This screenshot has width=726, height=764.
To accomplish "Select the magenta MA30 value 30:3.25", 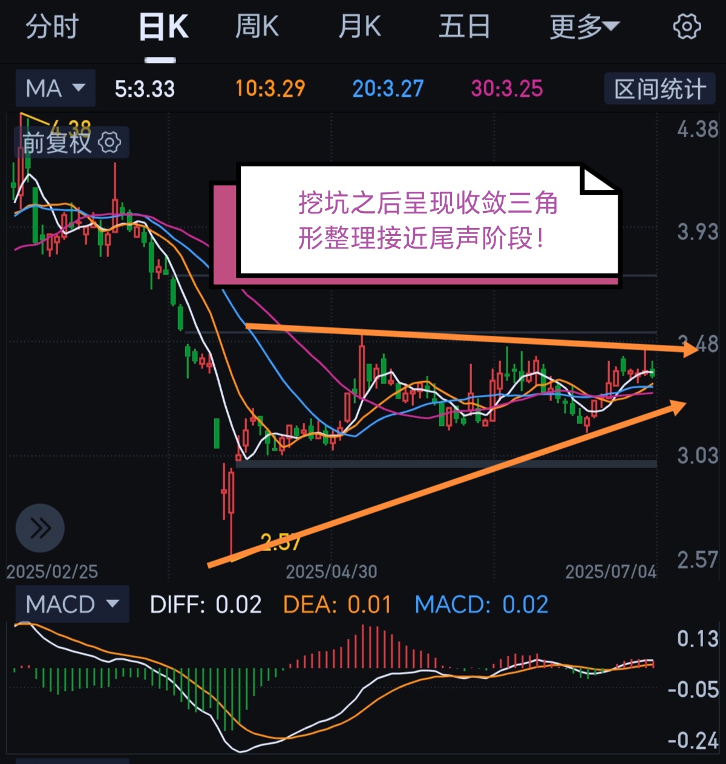I will pyautogui.click(x=507, y=89).
